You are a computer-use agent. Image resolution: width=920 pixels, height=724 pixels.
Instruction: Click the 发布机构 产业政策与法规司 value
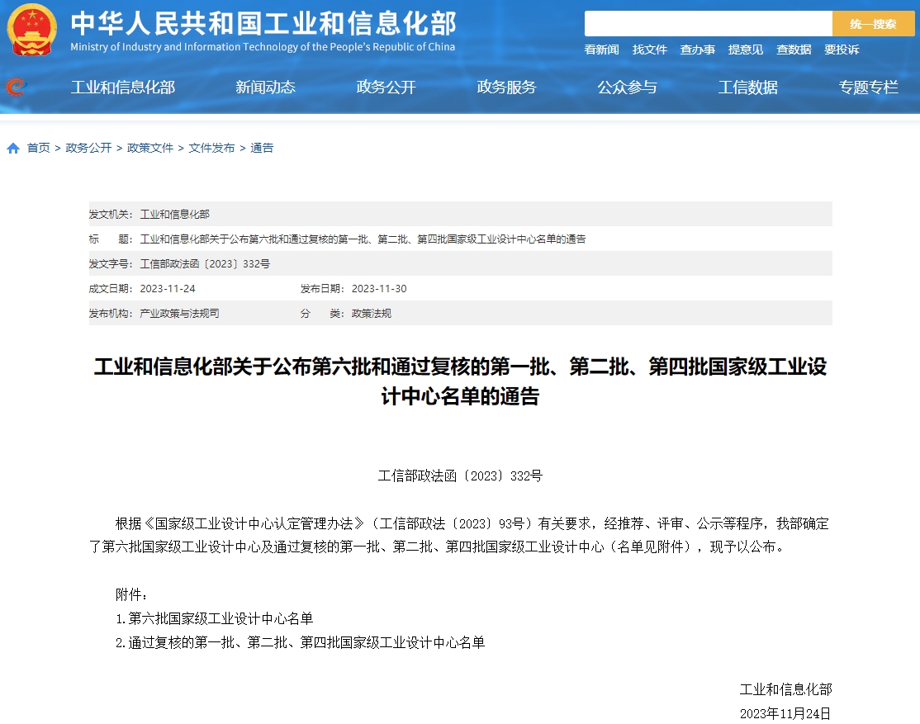[179, 314]
